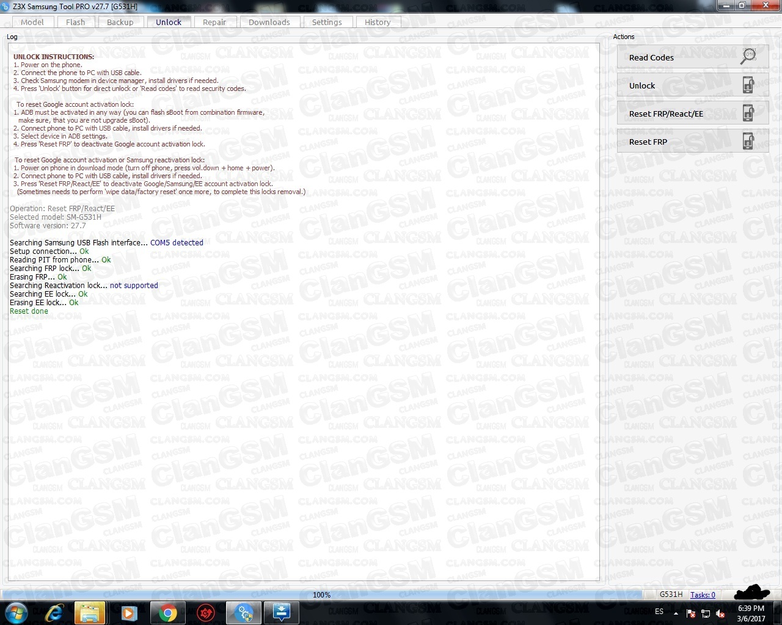
Task: Click the phone icon on Reset FRP
Action: (x=748, y=141)
